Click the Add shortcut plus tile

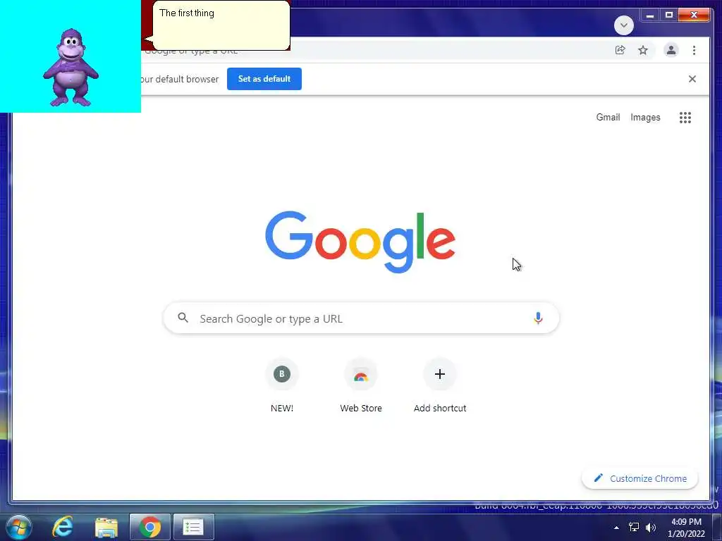440,387
